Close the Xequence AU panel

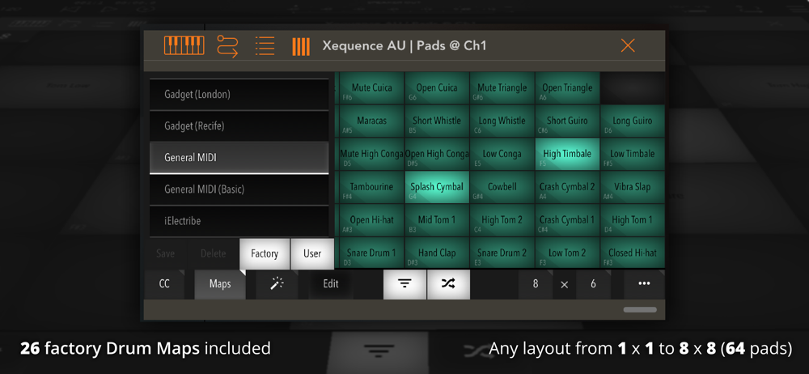click(x=628, y=45)
